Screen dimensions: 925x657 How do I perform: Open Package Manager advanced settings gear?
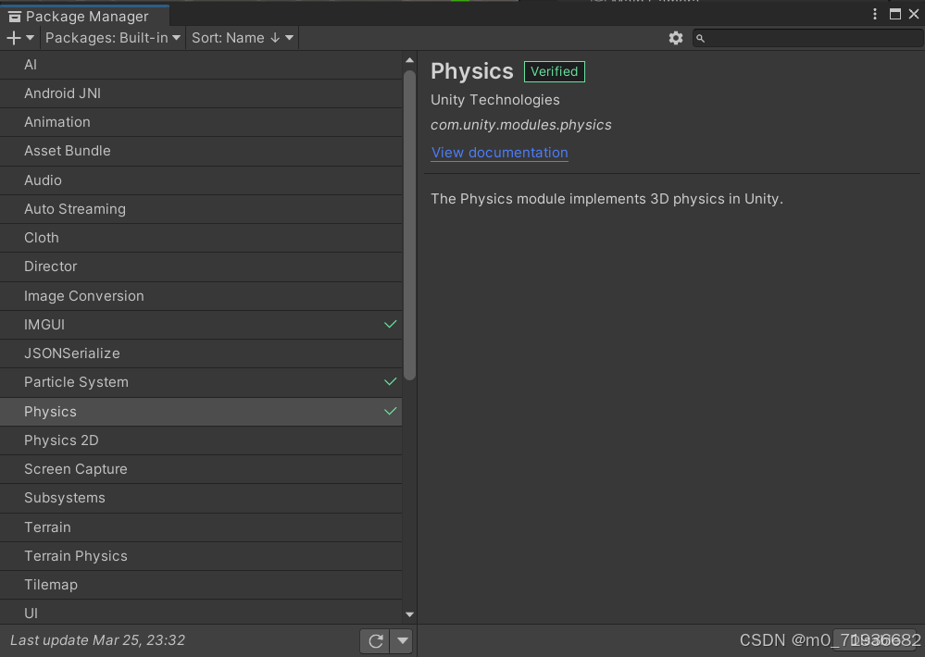pyautogui.click(x=675, y=38)
